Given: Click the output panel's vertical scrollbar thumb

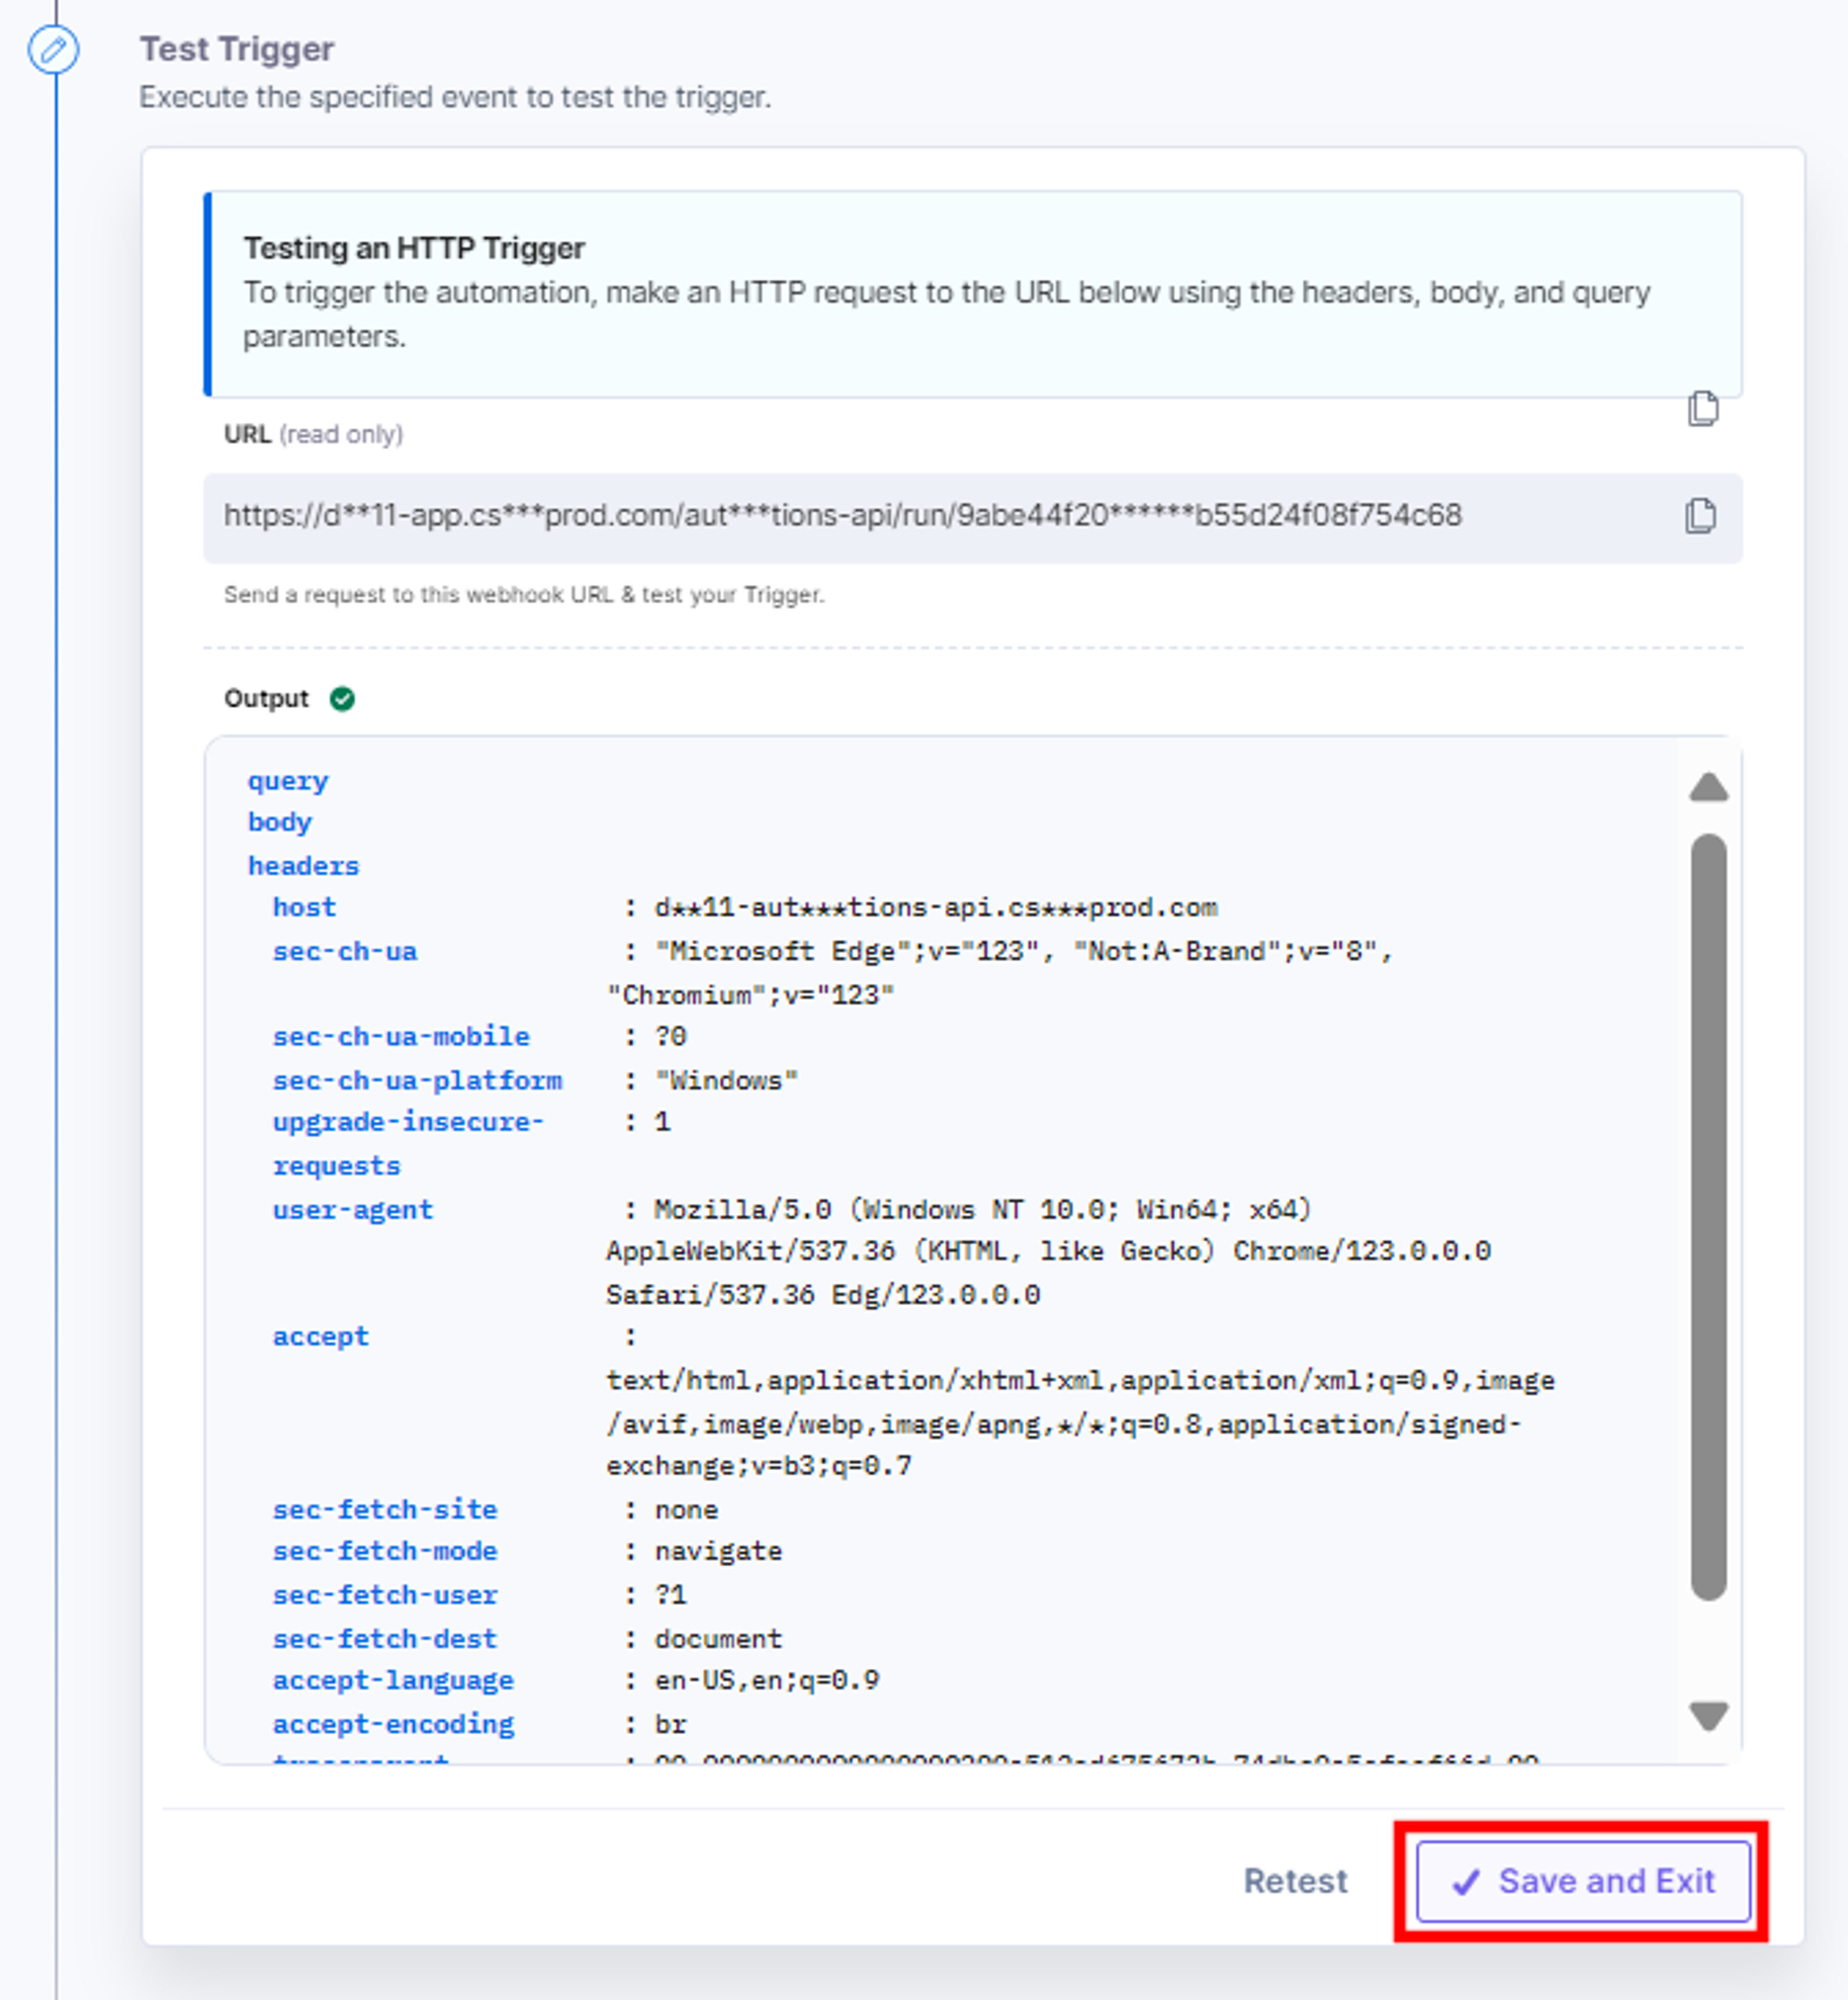Looking at the screenshot, I should [x=1708, y=1217].
